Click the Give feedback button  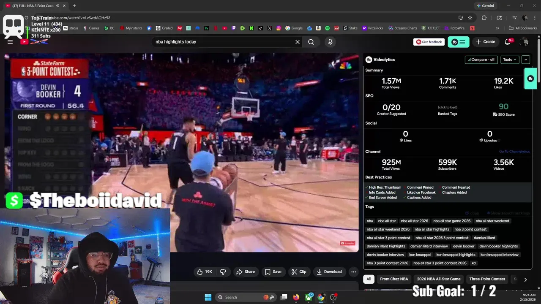click(429, 42)
